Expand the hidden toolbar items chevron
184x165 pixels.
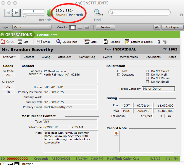pos(181,15)
